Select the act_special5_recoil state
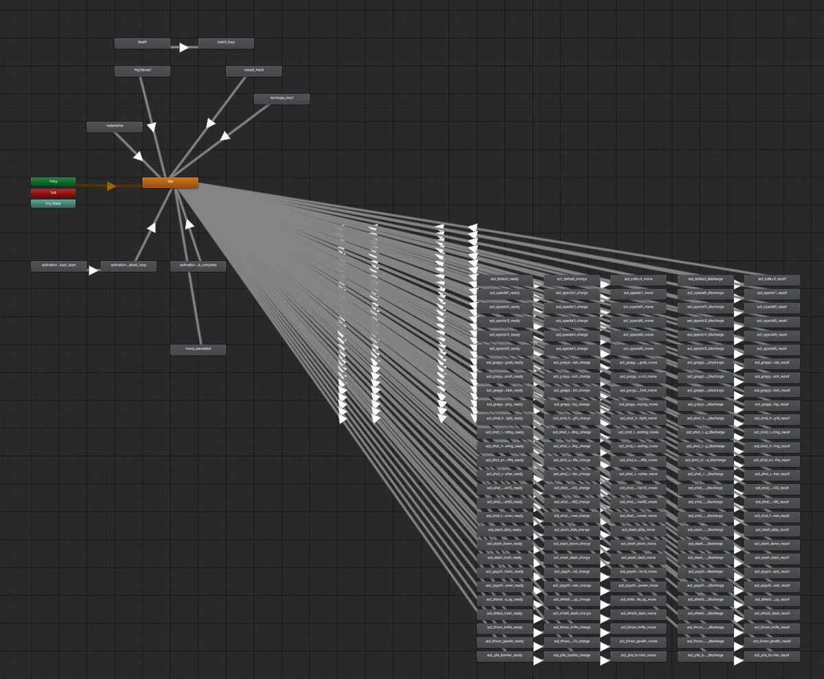Screen dimensions: 824x679 pos(772,349)
